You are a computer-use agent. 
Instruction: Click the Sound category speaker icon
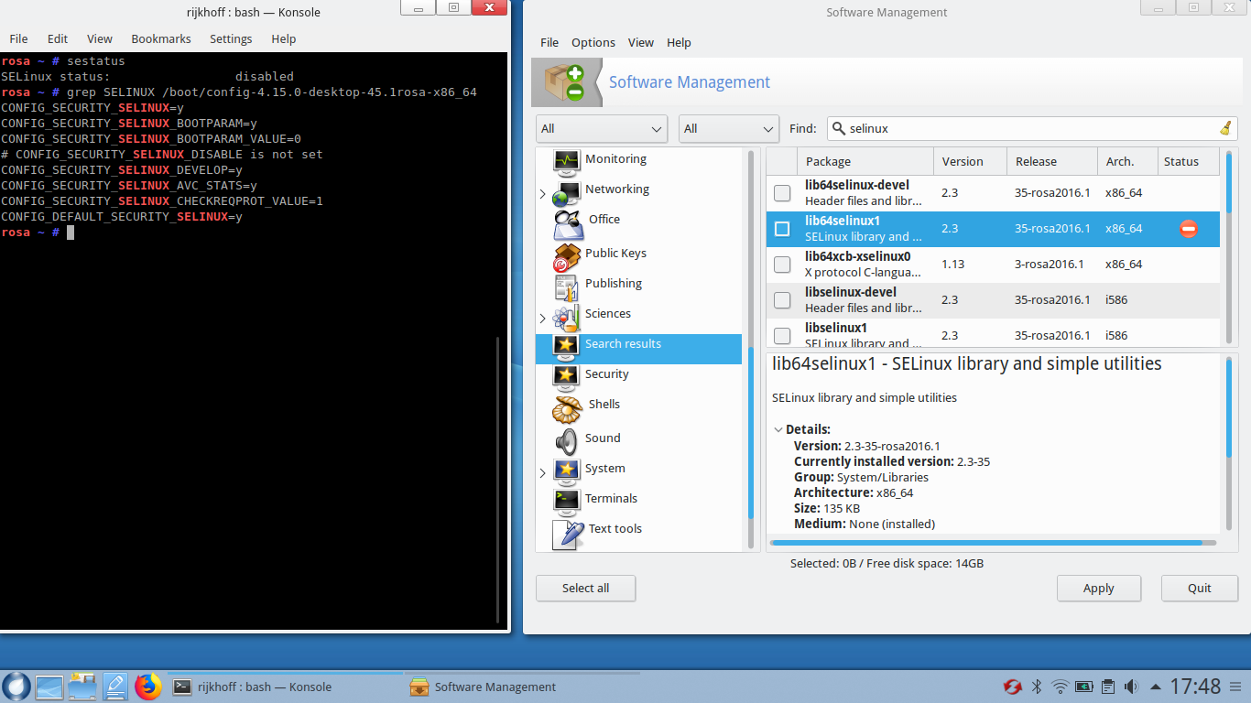click(567, 440)
